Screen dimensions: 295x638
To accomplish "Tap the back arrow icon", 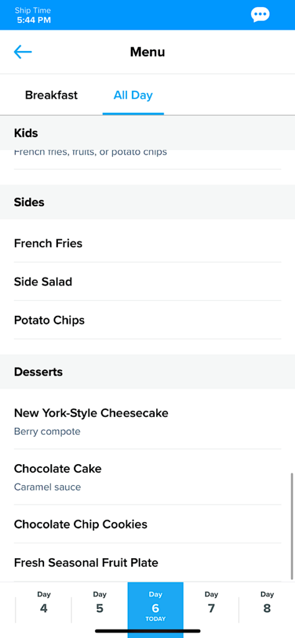I will (x=23, y=52).
